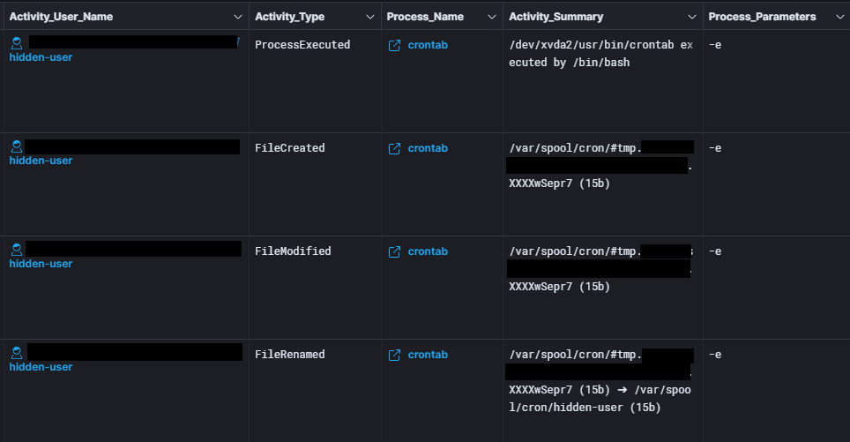Expand the Process_Name column dropdown
Image resolution: width=850 pixels, height=442 pixels.
click(492, 17)
